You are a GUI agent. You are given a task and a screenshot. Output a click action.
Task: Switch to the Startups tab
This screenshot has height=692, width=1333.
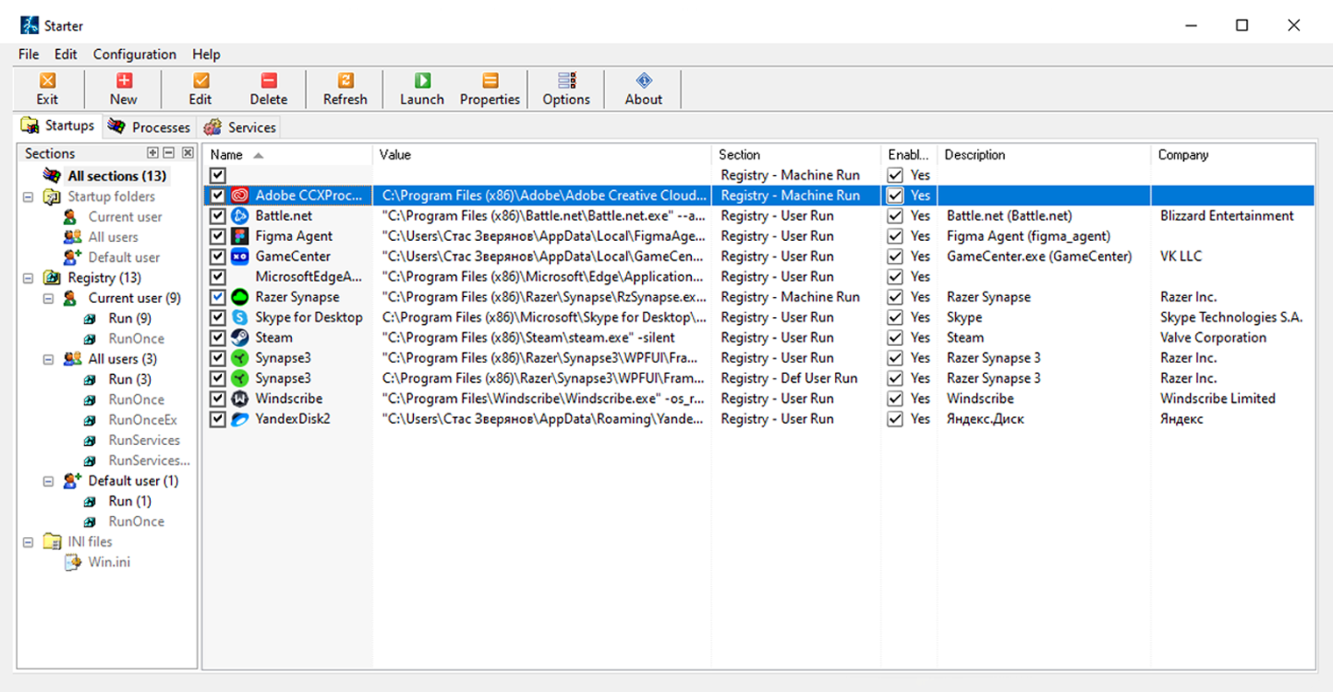point(59,125)
